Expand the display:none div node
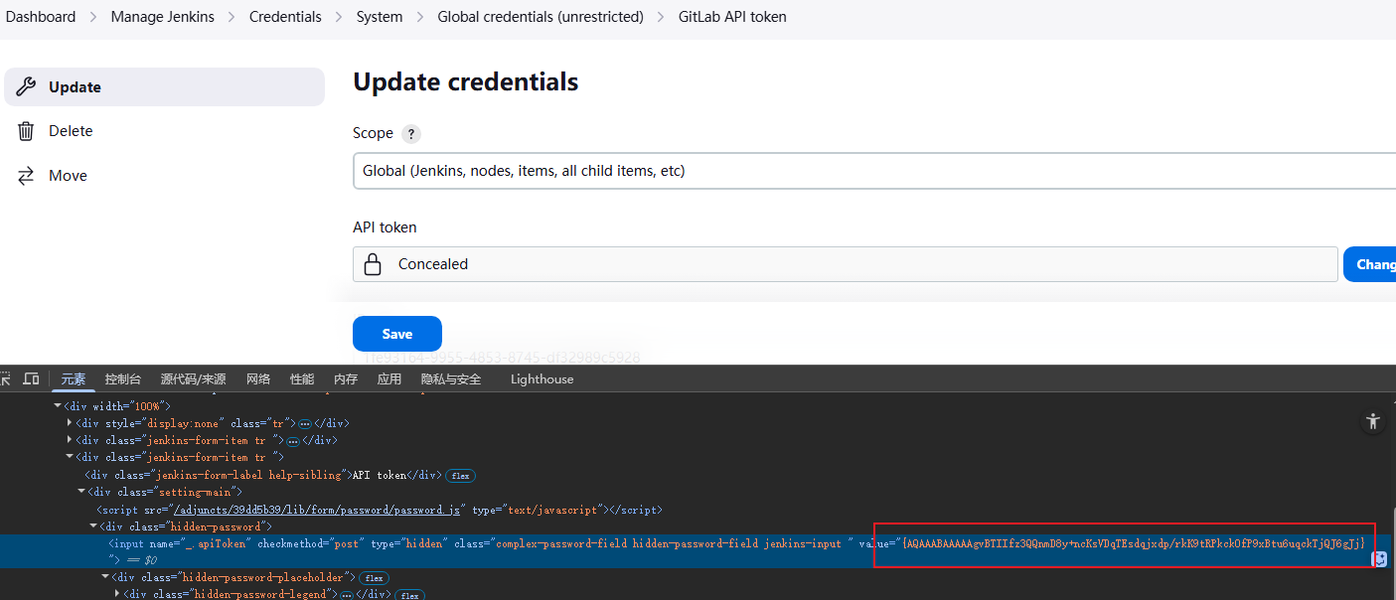Image resolution: width=1396 pixels, height=600 pixels. tap(70, 423)
